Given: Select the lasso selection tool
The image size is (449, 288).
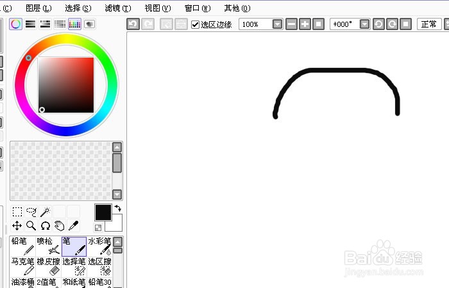Looking at the screenshot, I should pyautogui.click(x=31, y=212).
